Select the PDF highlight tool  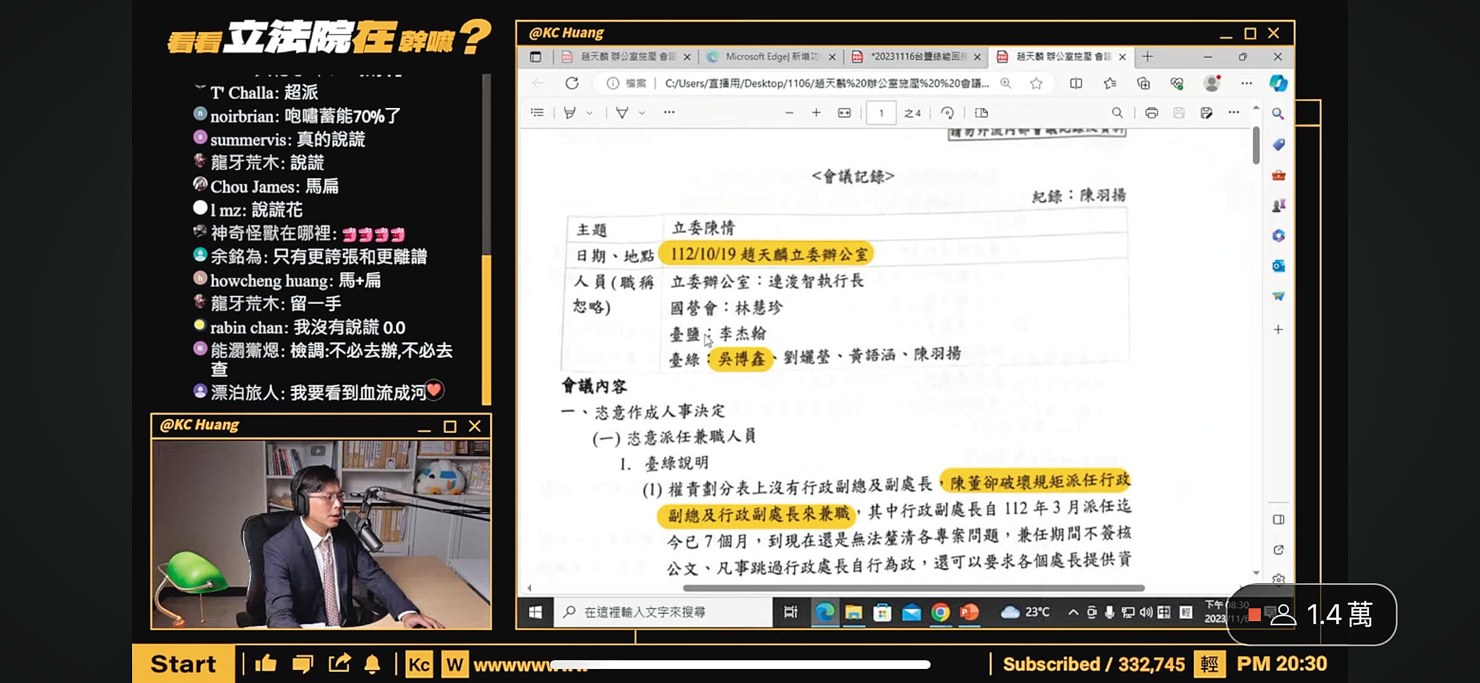[x=569, y=113]
